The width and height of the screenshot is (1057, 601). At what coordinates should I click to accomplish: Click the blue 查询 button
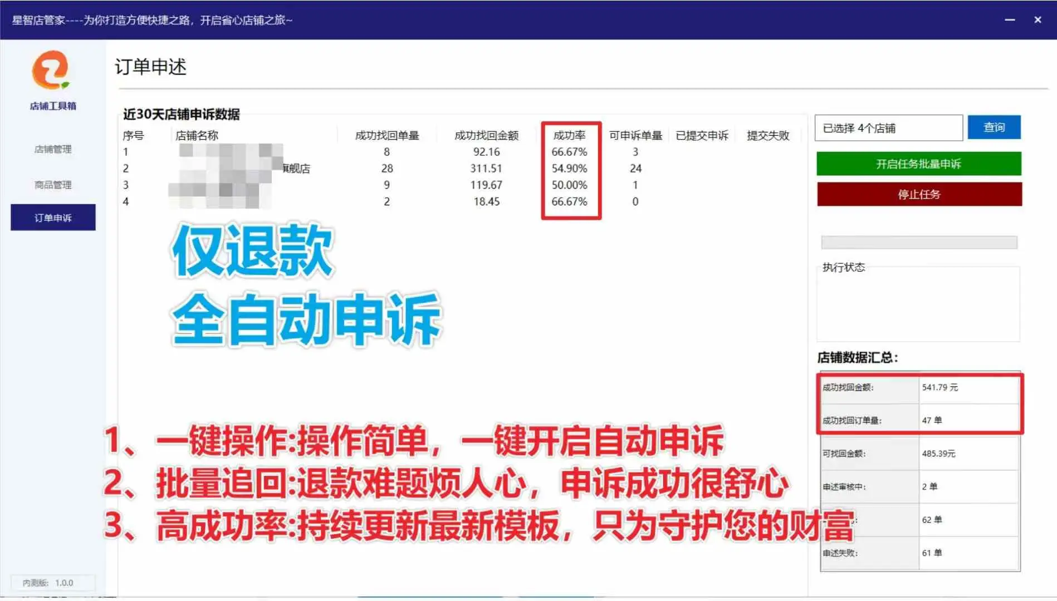point(994,127)
